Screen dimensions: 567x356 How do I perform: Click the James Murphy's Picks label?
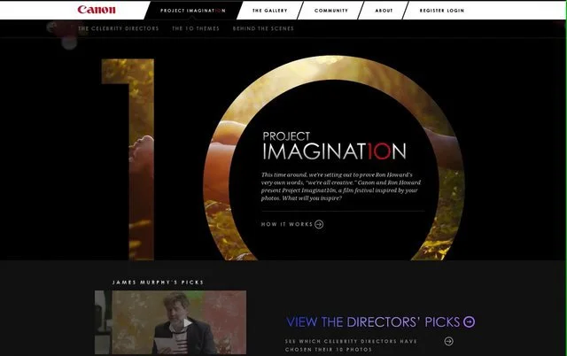click(158, 282)
